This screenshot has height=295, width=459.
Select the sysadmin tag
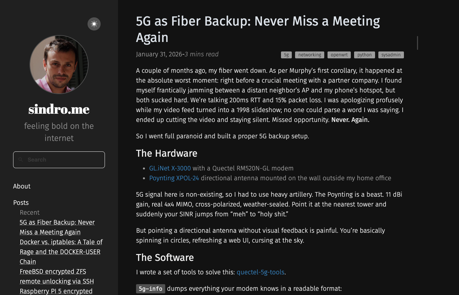click(391, 55)
